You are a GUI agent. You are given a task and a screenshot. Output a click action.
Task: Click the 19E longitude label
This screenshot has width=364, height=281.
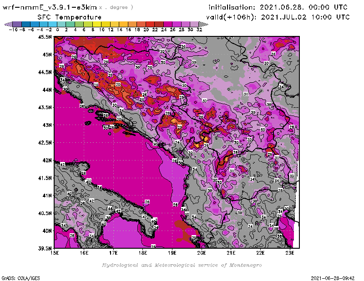click(172, 253)
